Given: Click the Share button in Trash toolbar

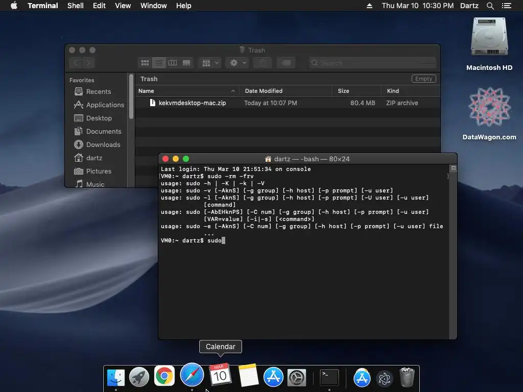Looking at the screenshot, I should [x=263, y=63].
